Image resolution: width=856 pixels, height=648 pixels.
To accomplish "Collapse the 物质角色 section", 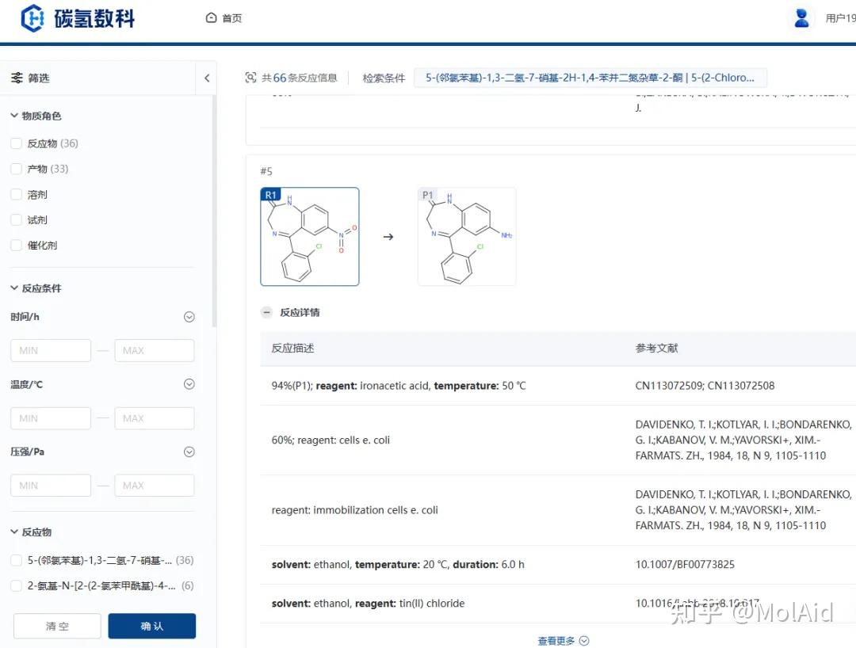I will click(14, 116).
